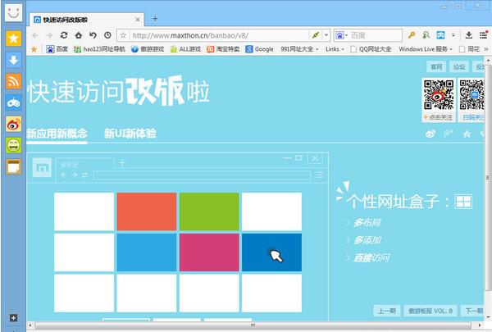The image size is (492, 332).
Task: Open the RSS feed sidebar panel
Action: click(13, 81)
